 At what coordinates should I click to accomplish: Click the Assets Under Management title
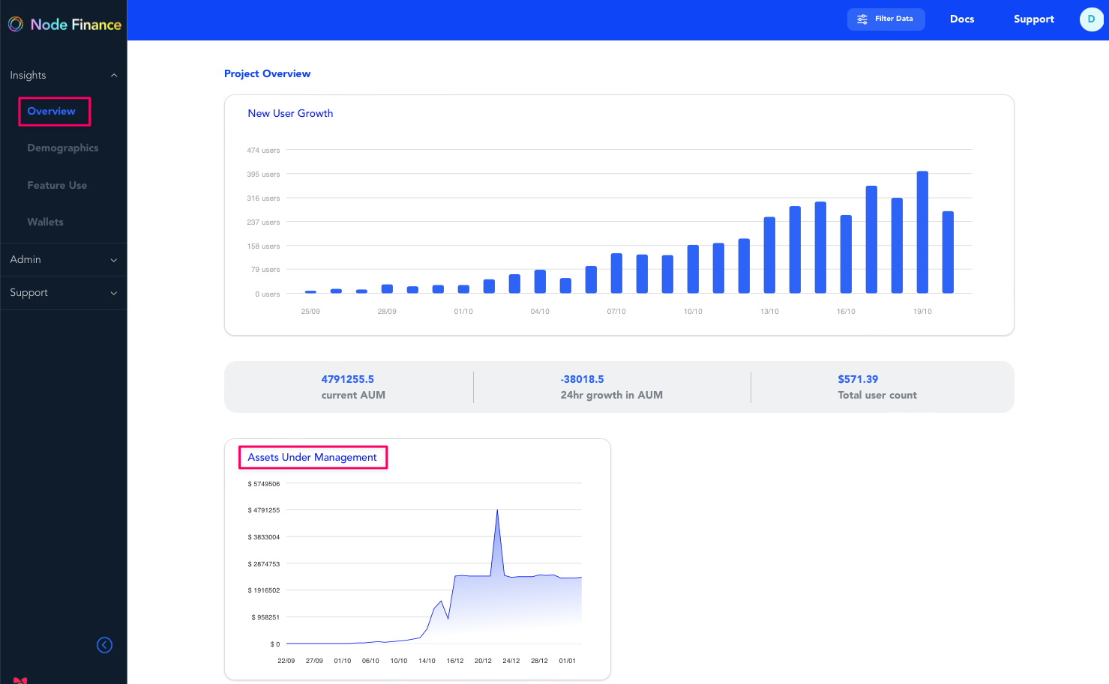click(x=313, y=457)
